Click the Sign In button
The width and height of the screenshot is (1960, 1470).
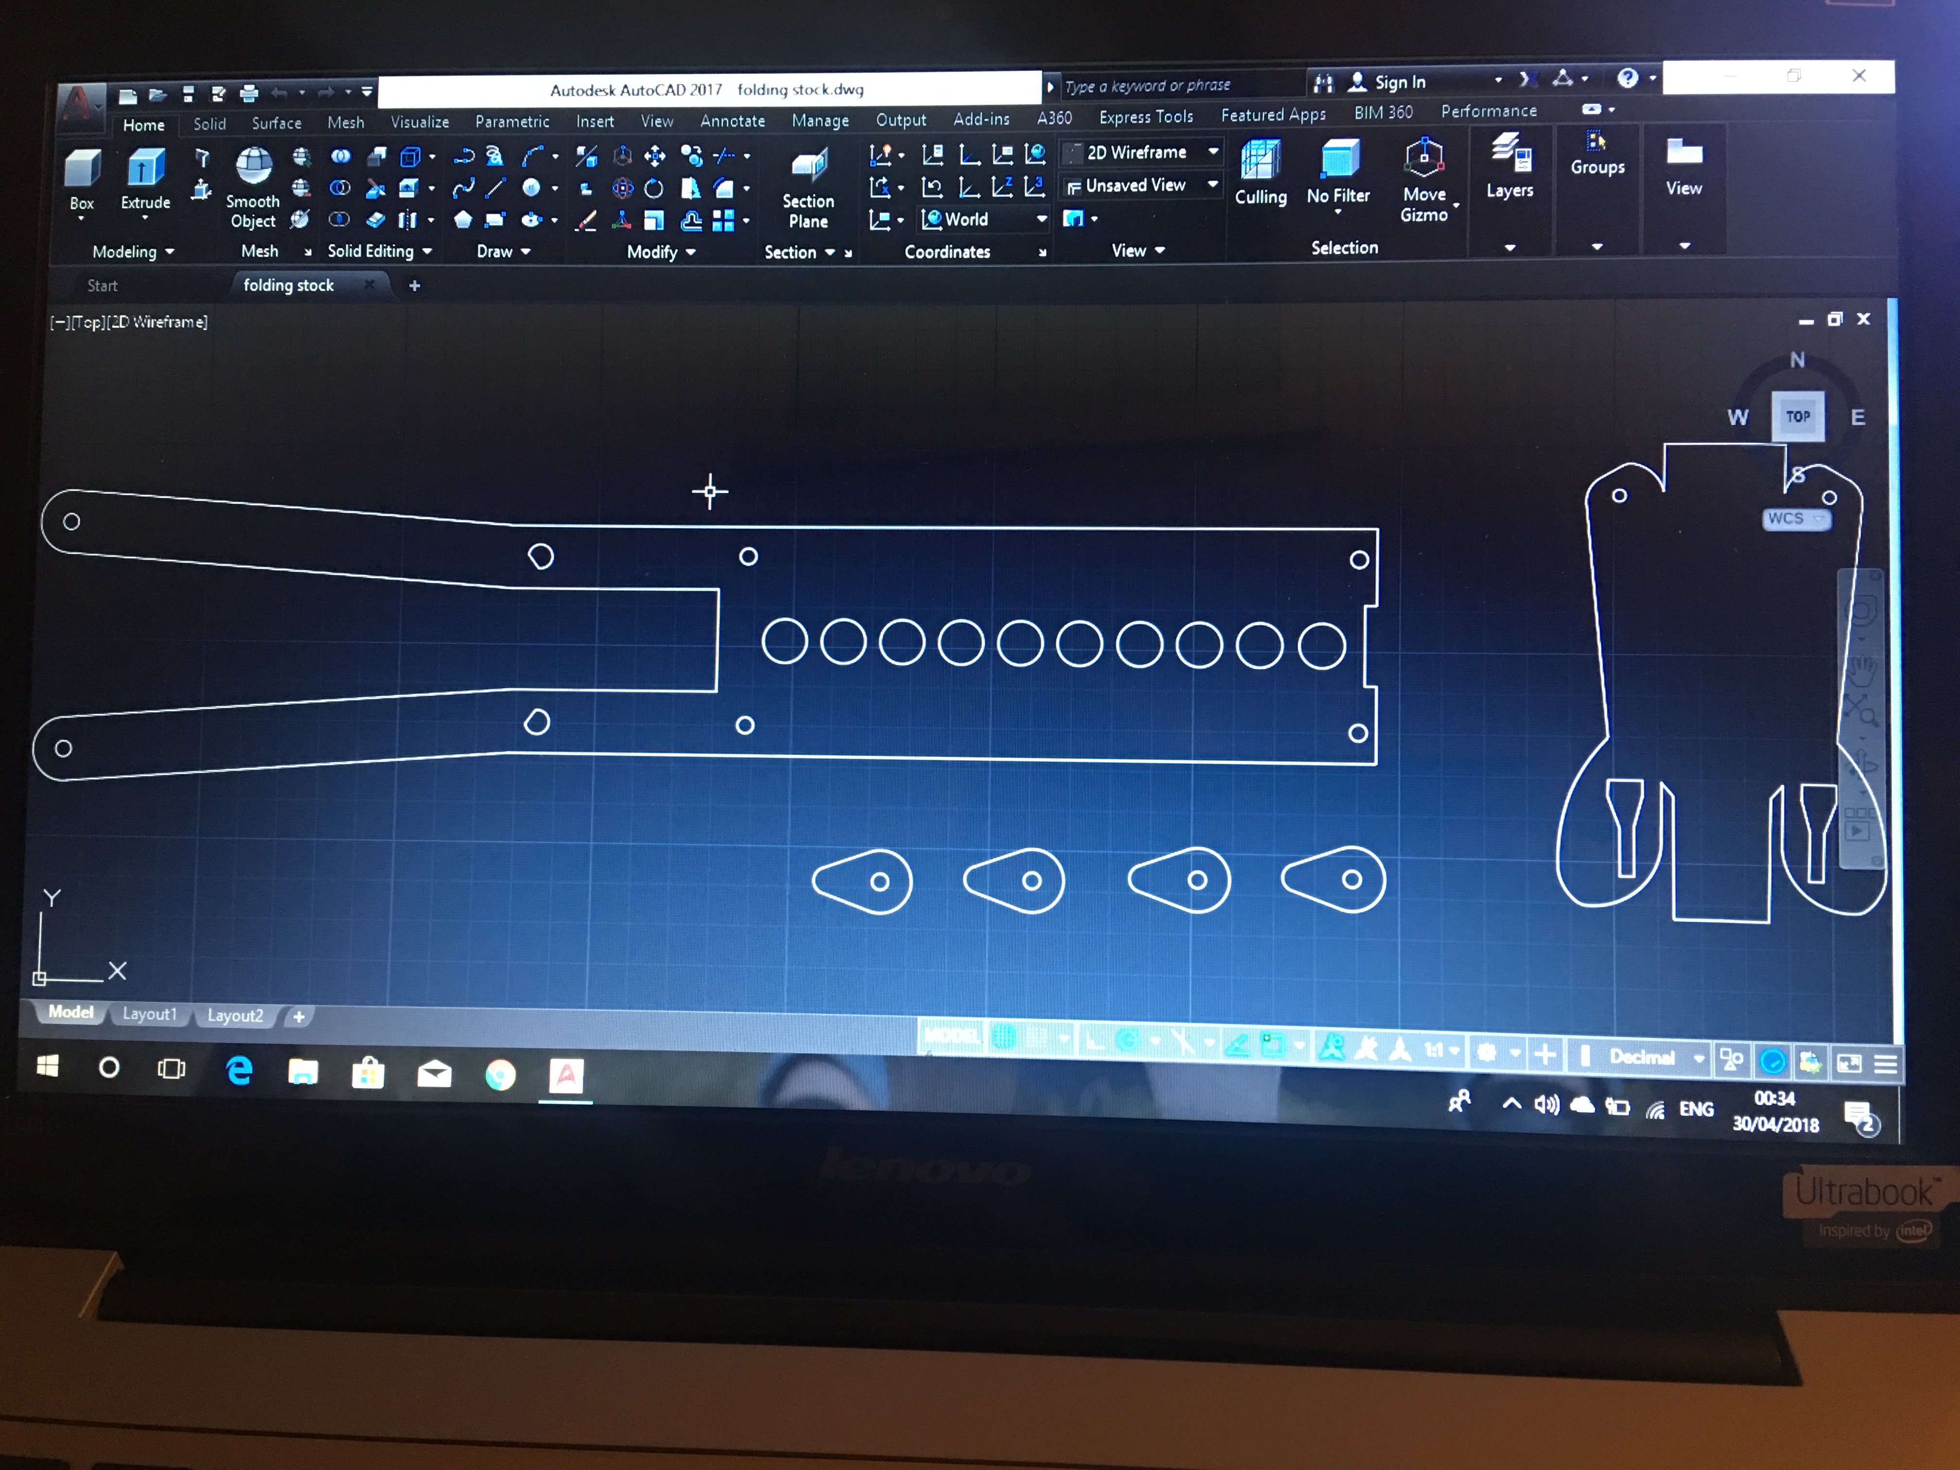click(1387, 83)
